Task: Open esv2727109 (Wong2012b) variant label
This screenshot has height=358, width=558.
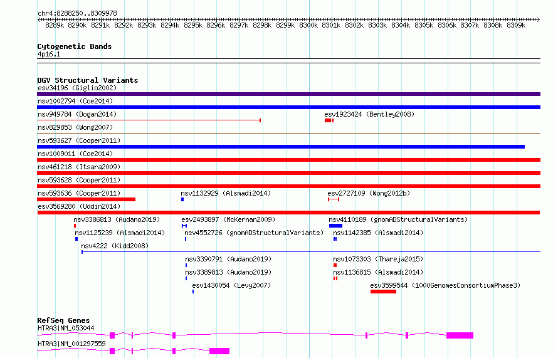Action: (x=369, y=193)
